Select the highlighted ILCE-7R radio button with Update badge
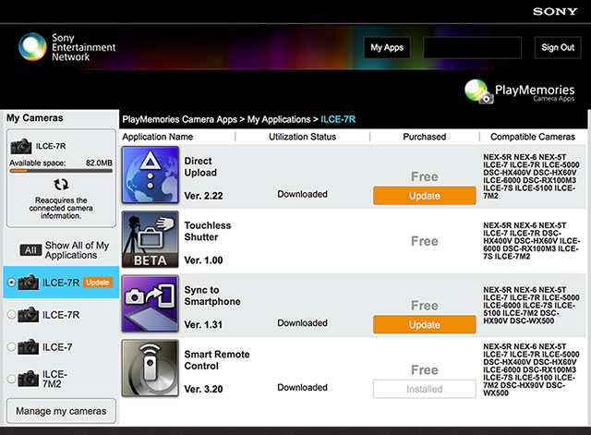The image size is (591, 435). click(12, 282)
